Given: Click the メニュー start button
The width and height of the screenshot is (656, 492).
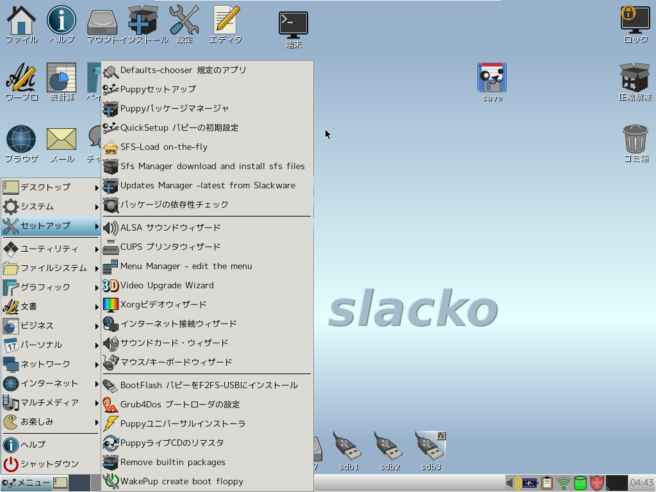Looking at the screenshot, I should [x=26, y=483].
